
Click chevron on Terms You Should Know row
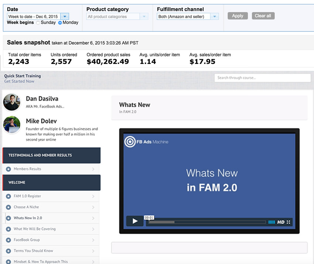coord(93,251)
